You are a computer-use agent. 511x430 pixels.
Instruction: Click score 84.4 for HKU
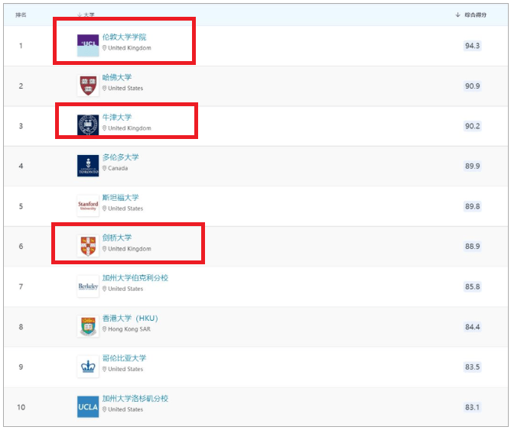pyautogui.click(x=472, y=327)
